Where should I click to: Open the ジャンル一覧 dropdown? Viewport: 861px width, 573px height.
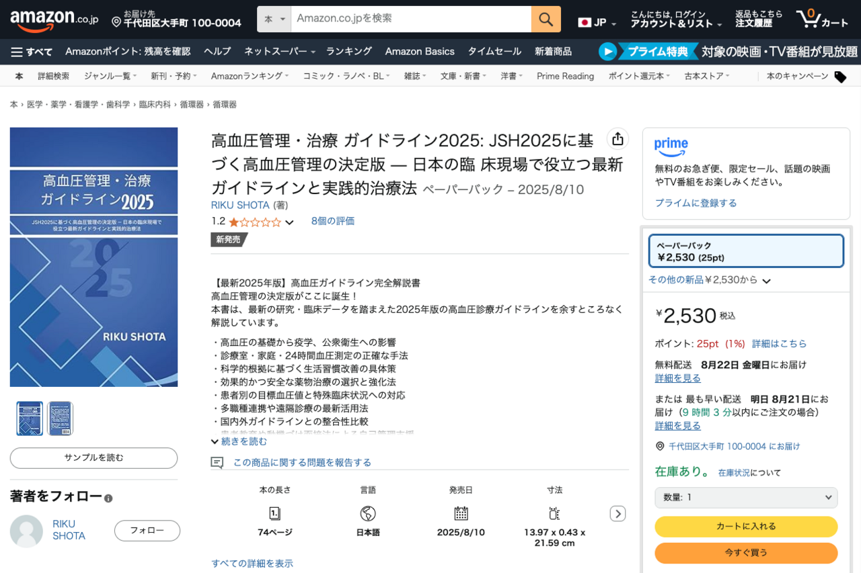[x=110, y=77]
